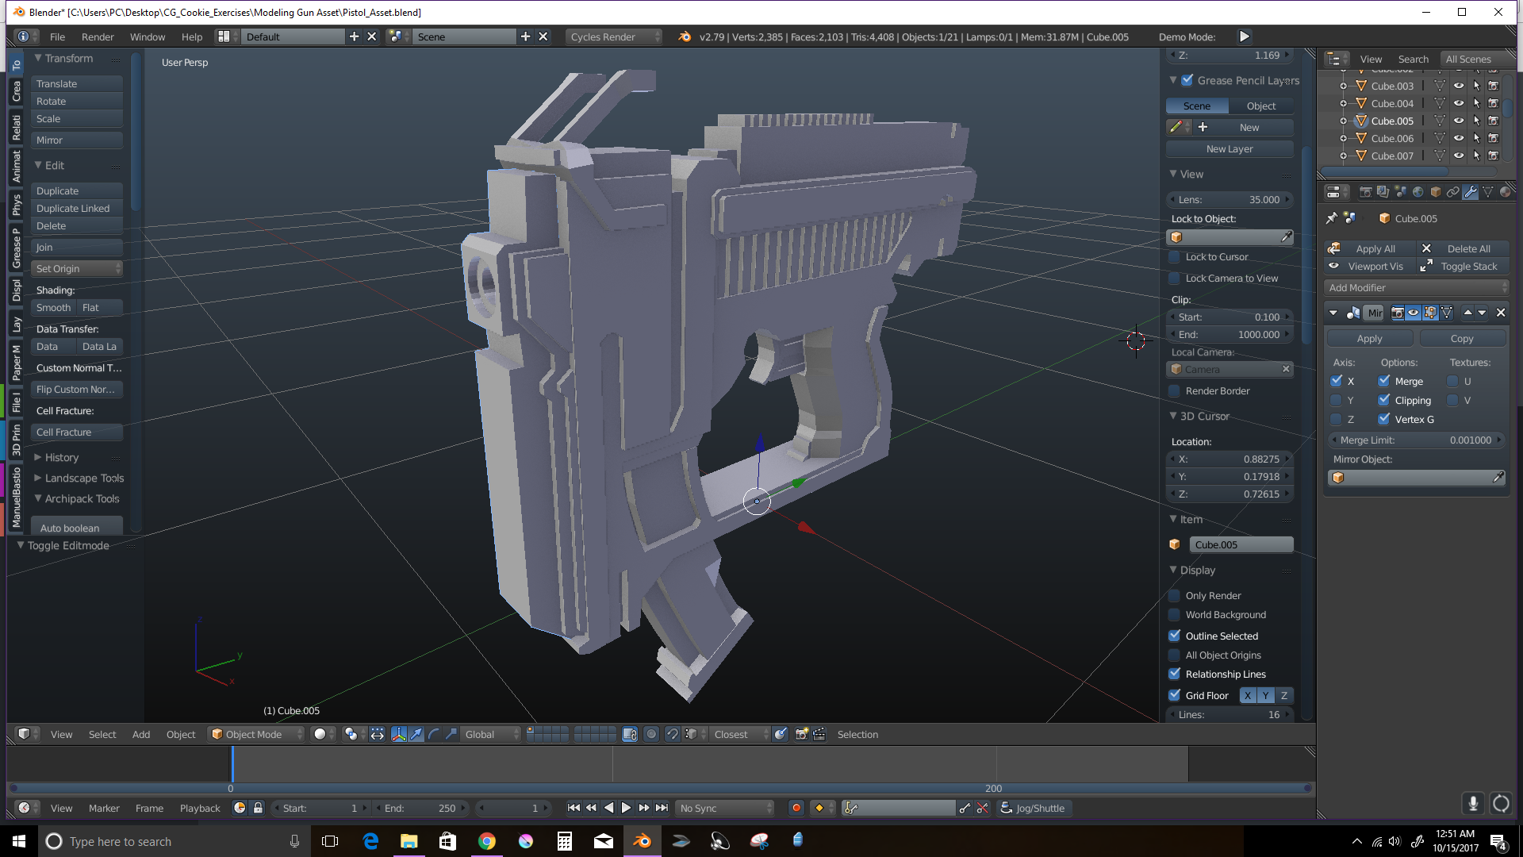This screenshot has width=1523, height=857.
Task: Toggle proportional editing circle icon
Action: click(651, 734)
